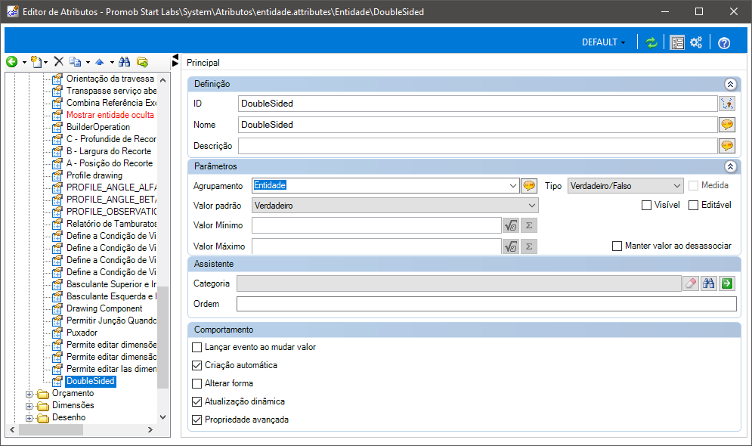This screenshot has height=446, width=752.
Task: Click the eraser icon in Categoria row
Action: pos(691,283)
